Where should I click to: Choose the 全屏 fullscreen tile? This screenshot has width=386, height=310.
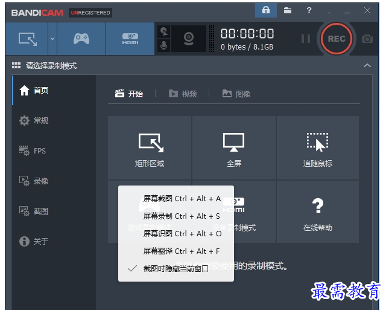click(234, 147)
